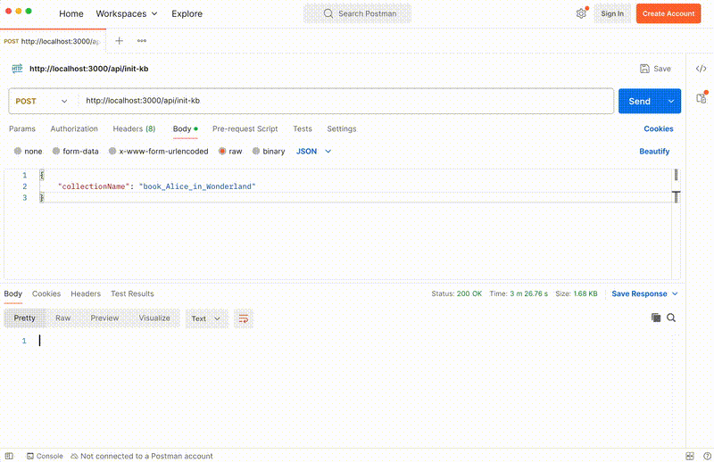Open the JSON body format dropdown
714x462 pixels.
click(314, 151)
